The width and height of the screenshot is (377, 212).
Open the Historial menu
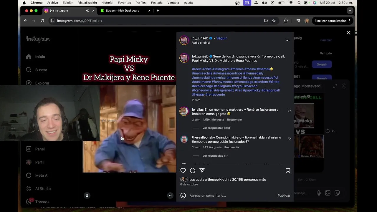pos(107,3)
